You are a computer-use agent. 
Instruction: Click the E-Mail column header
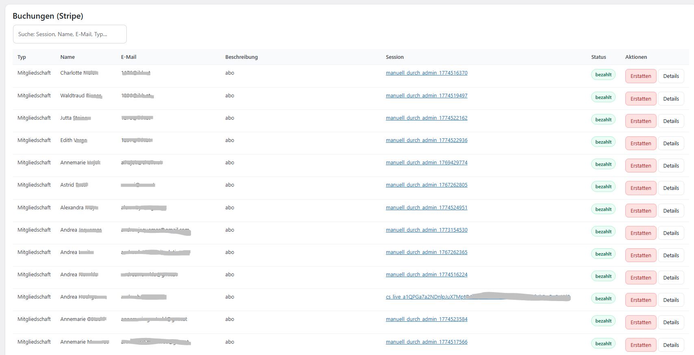[x=128, y=57]
